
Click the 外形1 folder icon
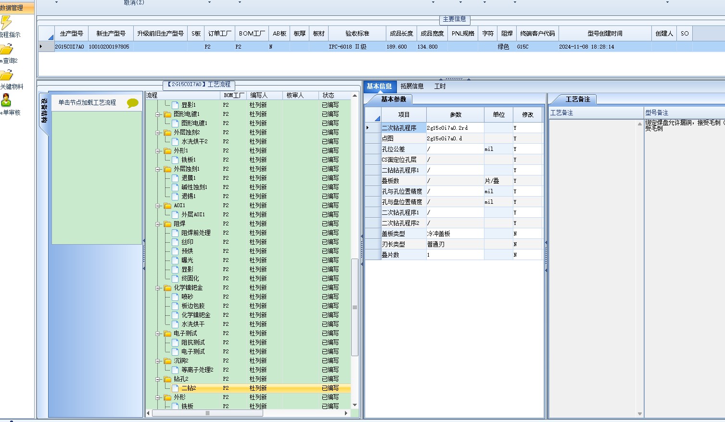point(168,151)
